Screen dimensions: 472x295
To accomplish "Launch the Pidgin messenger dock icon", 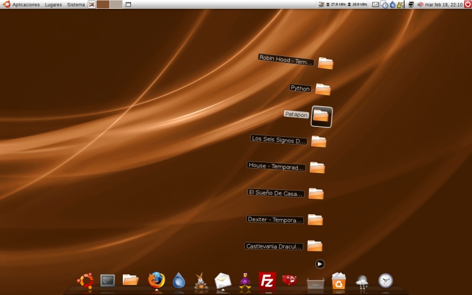I will [x=245, y=281].
